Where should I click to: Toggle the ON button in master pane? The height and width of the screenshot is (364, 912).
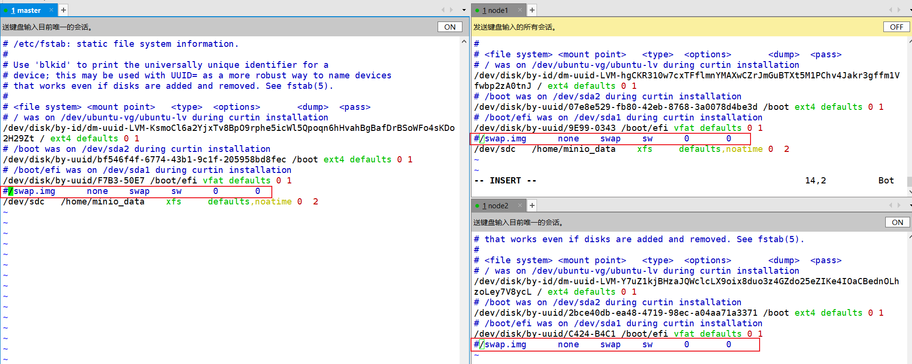[450, 27]
